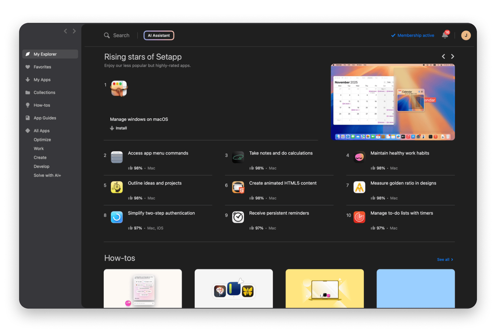This screenshot has height=334, width=496.
Task: Click the How-tos lightbulb icon
Action: point(28,105)
